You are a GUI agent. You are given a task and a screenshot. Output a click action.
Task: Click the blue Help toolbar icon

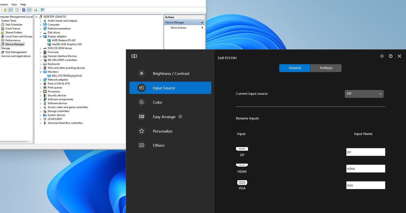[24, 10]
